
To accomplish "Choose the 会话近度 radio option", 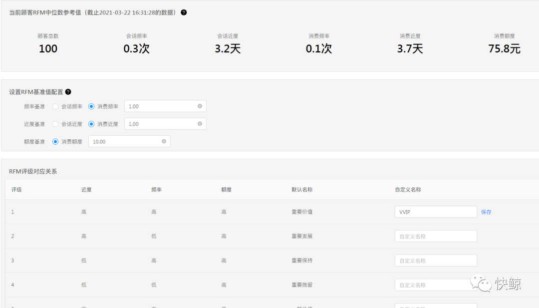I will coord(55,124).
